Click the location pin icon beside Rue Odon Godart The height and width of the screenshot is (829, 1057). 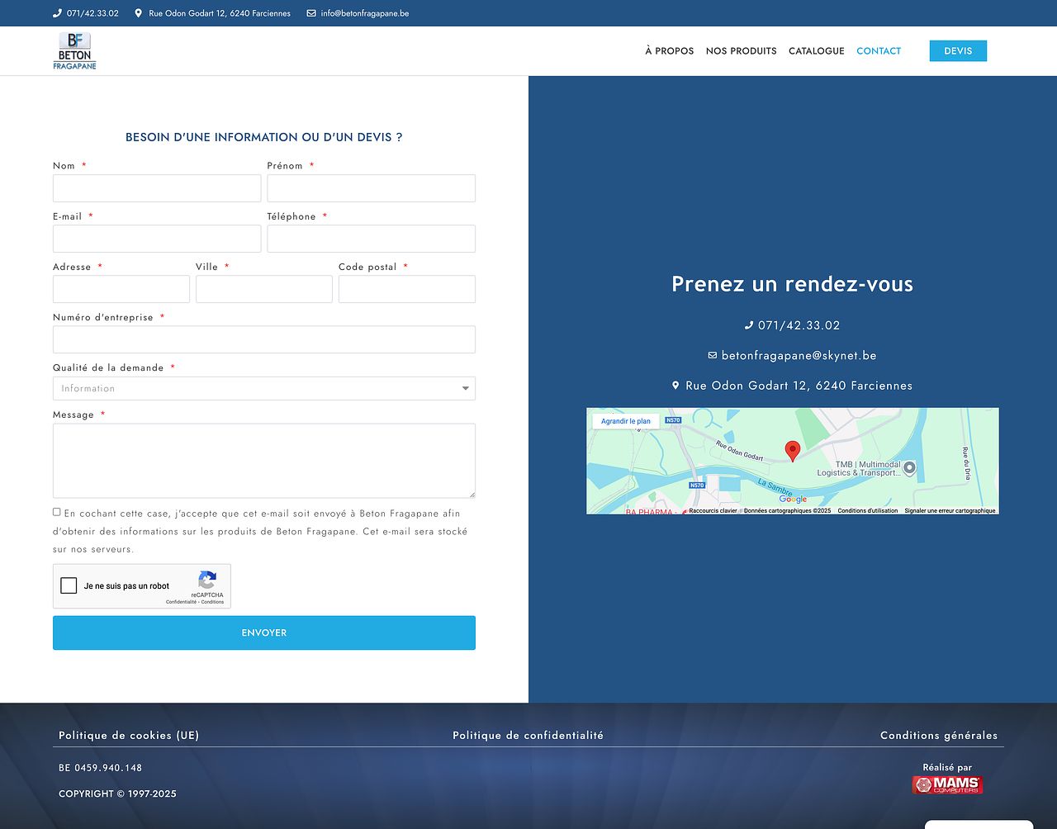[x=137, y=13]
